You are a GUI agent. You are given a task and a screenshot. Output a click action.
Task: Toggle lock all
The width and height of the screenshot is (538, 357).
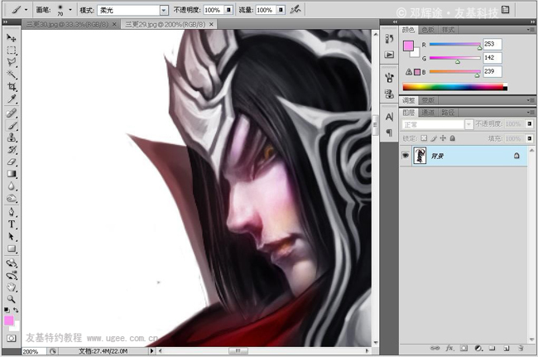453,138
